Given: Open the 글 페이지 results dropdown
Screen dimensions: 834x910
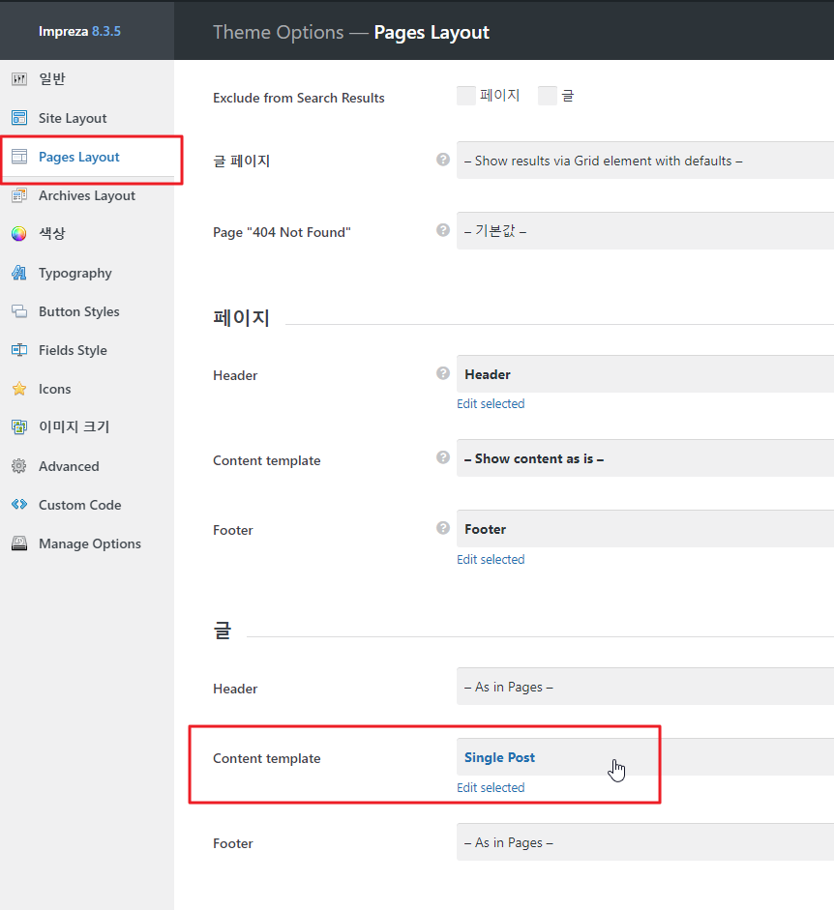Looking at the screenshot, I should [645, 161].
